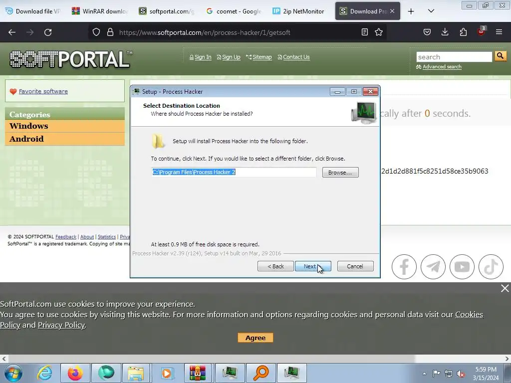511x383 pixels.
Task: Switch to Firefox in the taskbar
Action: 75,373
